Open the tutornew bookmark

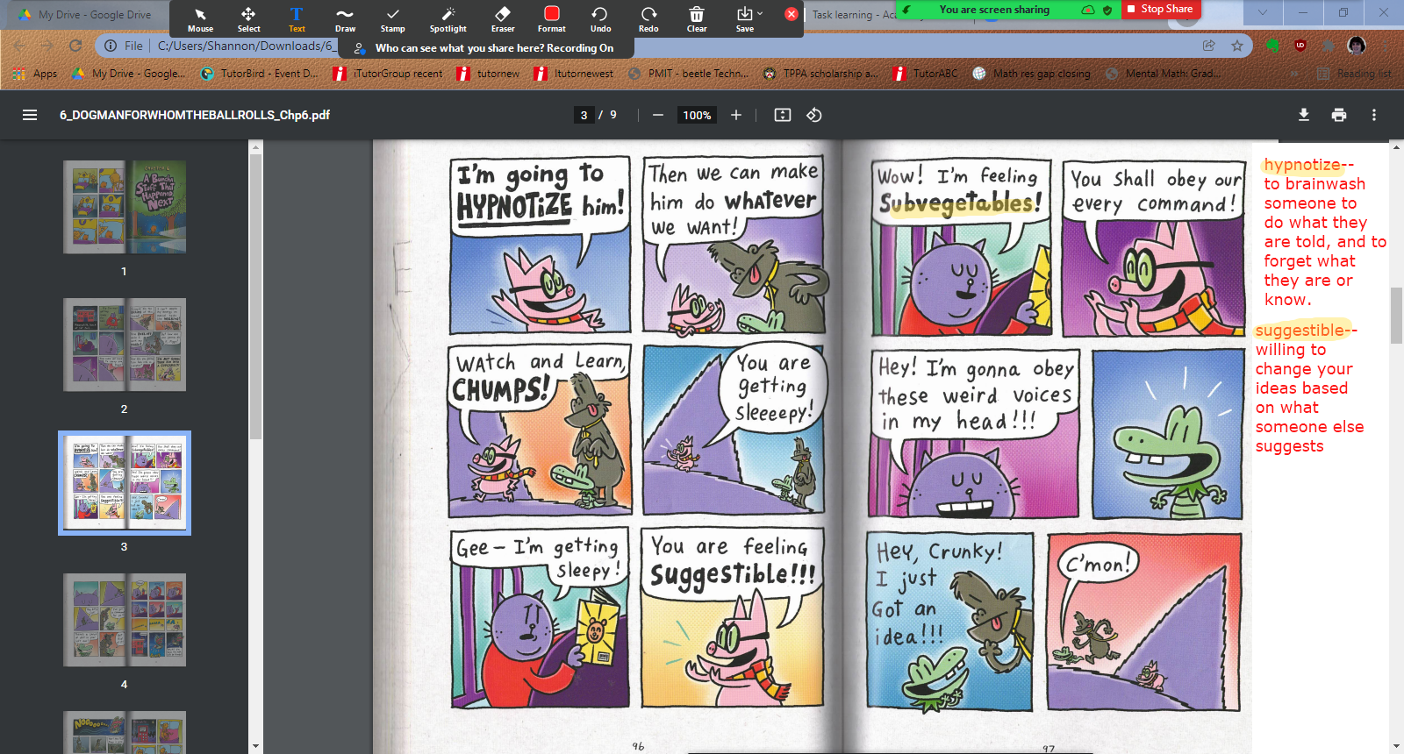489,74
